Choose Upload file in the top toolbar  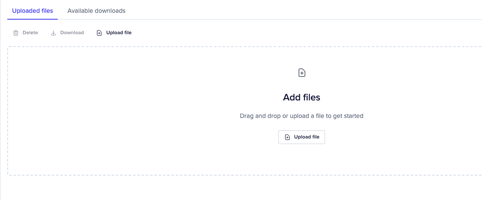(x=114, y=33)
